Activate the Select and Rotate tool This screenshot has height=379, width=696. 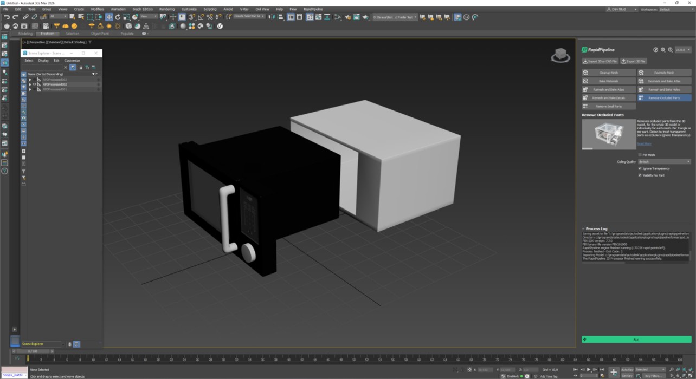pos(117,17)
